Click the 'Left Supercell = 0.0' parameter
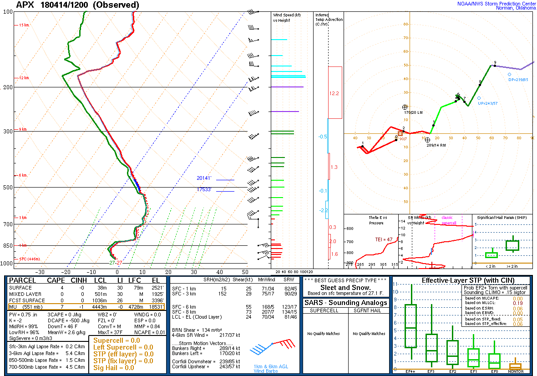 123,347
